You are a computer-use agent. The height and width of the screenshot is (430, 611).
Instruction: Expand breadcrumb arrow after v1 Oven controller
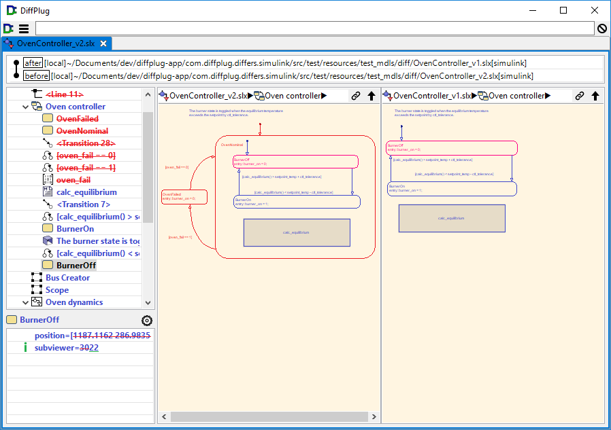pos(548,96)
